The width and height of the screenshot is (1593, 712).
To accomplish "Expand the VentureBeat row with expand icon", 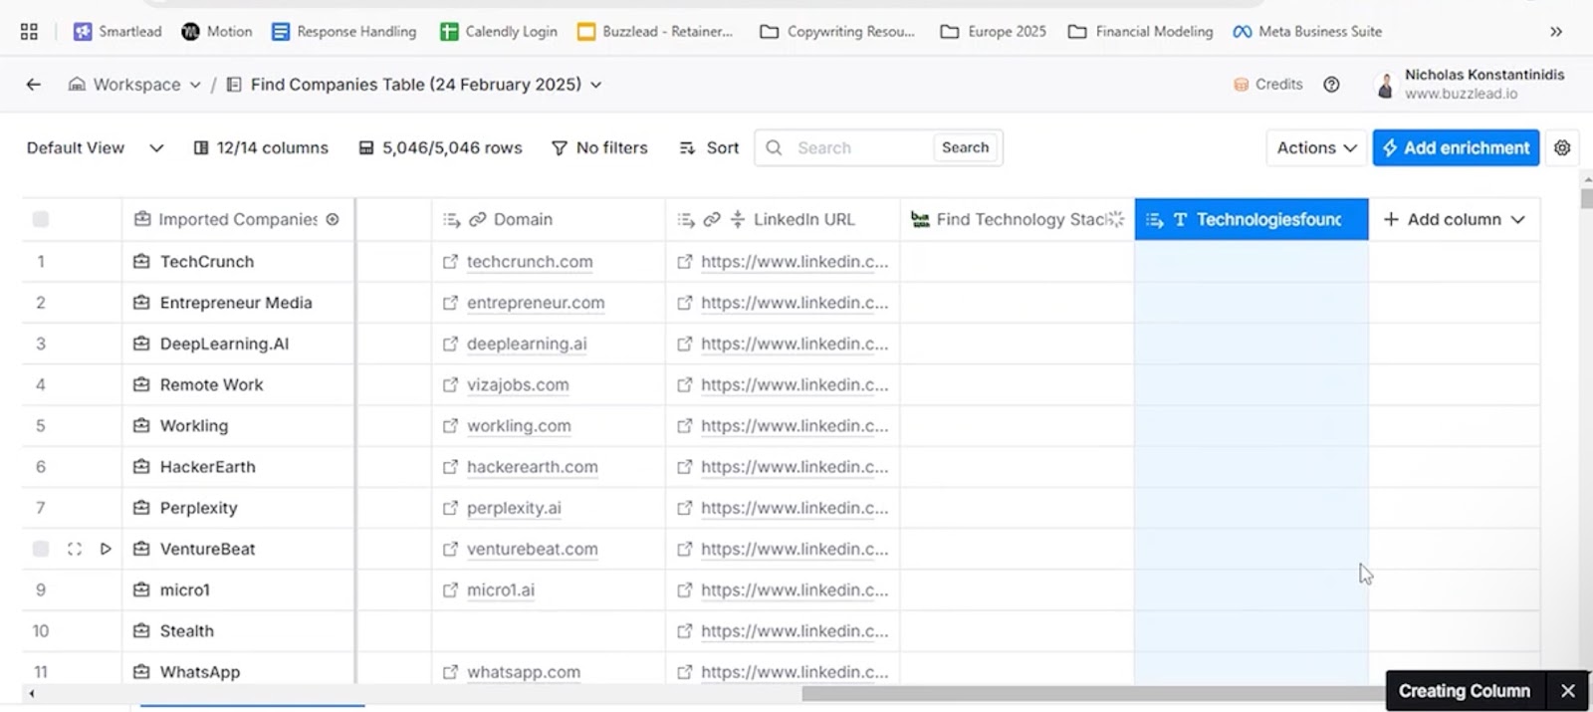I will click(x=75, y=549).
